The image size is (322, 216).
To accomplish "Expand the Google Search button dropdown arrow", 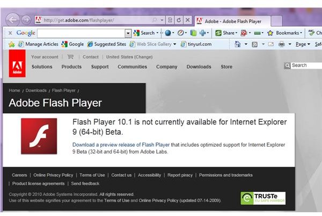I will tap(157, 33).
